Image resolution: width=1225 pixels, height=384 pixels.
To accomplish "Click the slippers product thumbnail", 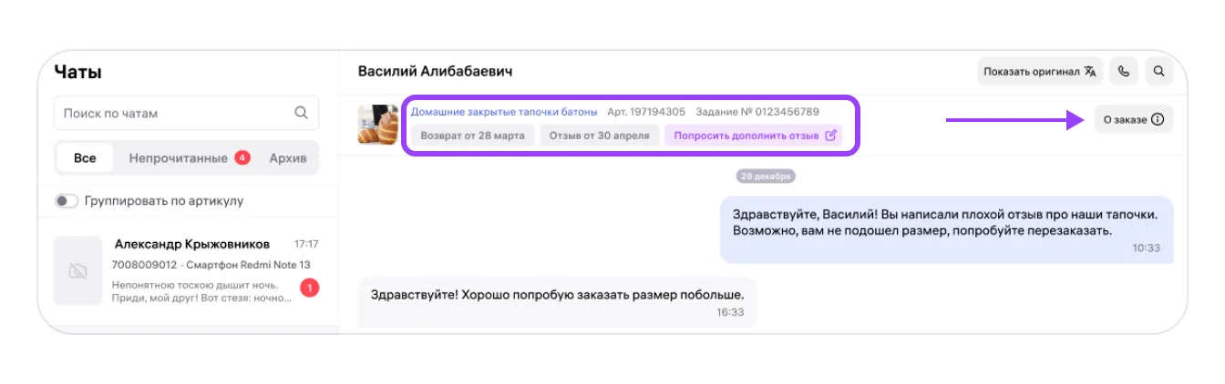I will tap(377, 125).
